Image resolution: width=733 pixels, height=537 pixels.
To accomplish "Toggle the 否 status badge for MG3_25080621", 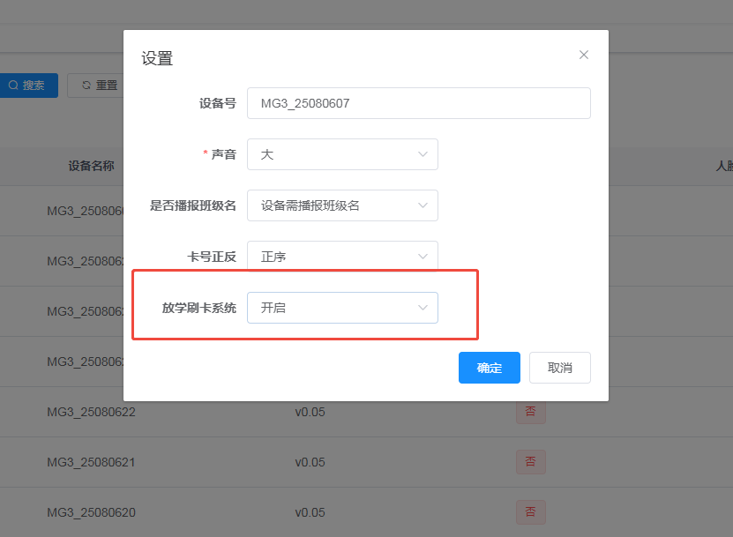I will pyautogui.click(x=530, y=461).
